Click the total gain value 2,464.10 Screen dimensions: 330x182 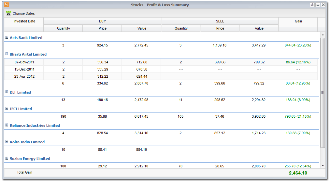pyautogui.click(x=298, y=173)
